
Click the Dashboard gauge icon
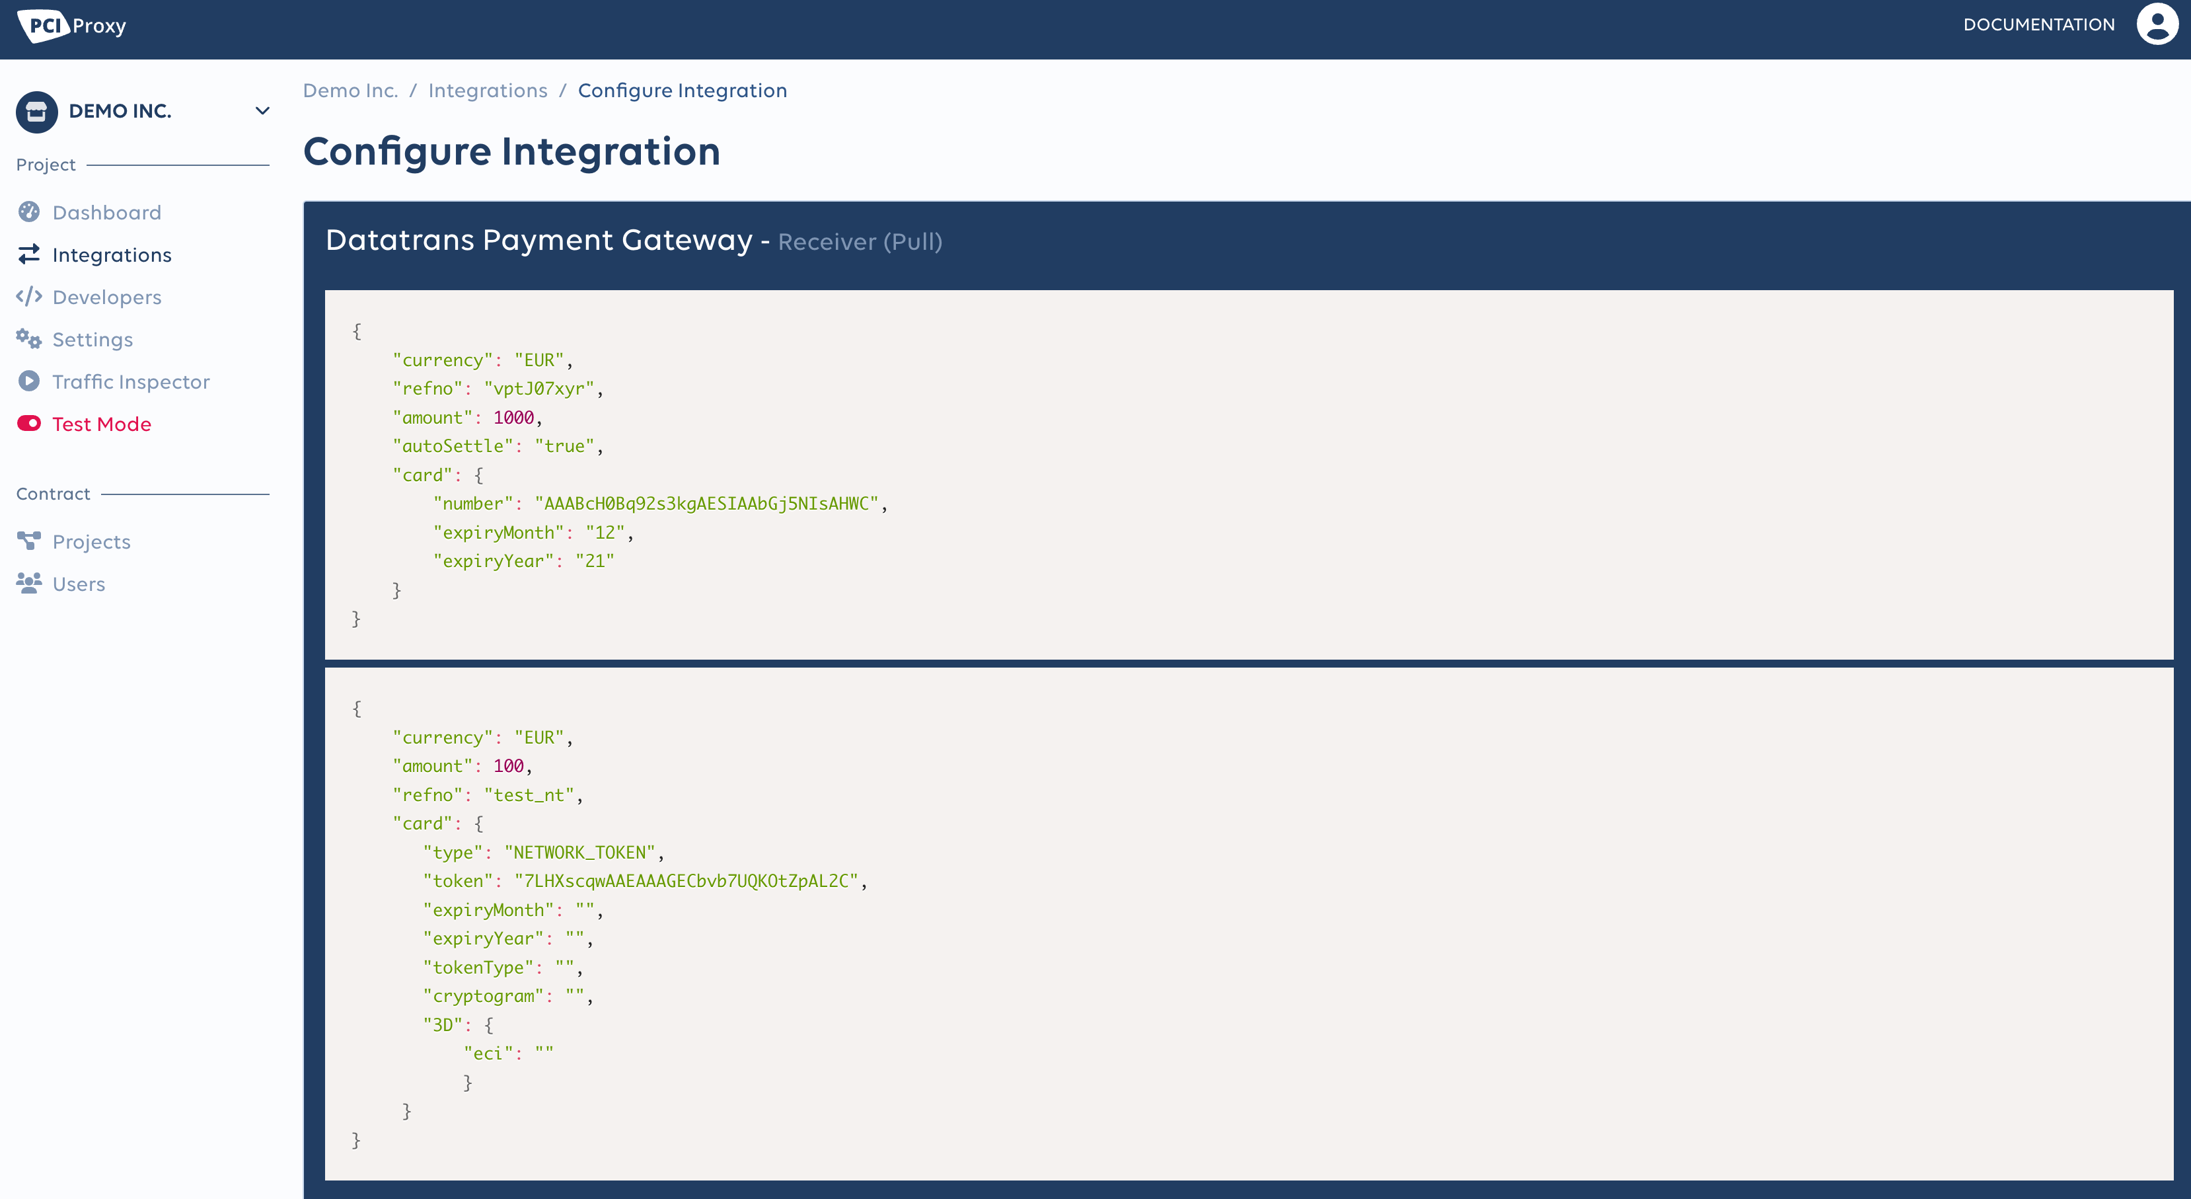click(x=29, y=212)
